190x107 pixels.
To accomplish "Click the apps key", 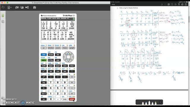I will 51,66.
